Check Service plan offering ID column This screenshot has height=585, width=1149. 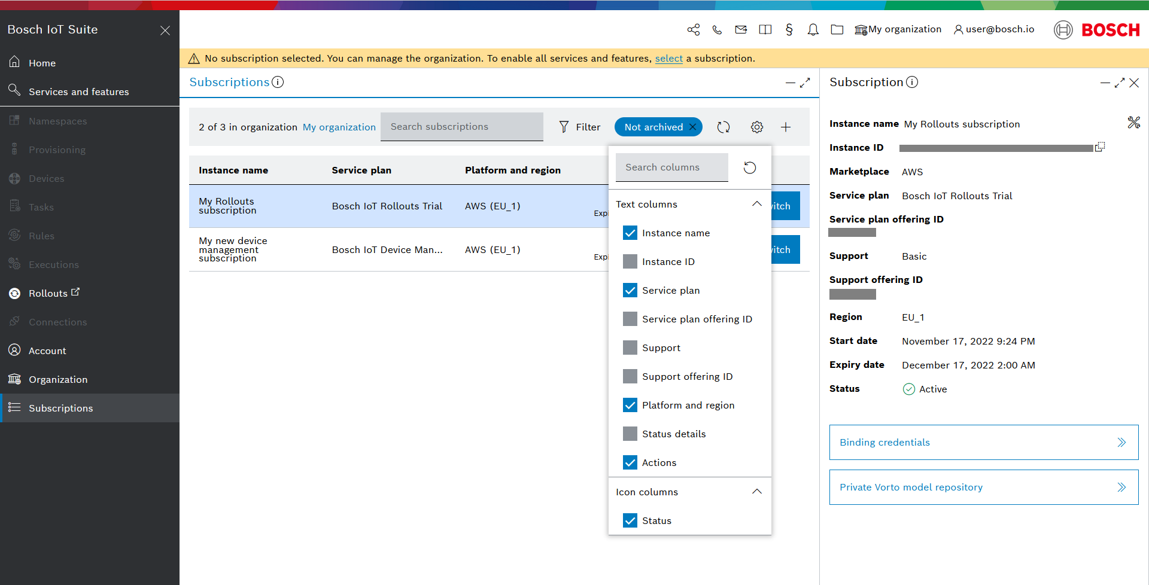pos(630,319)
